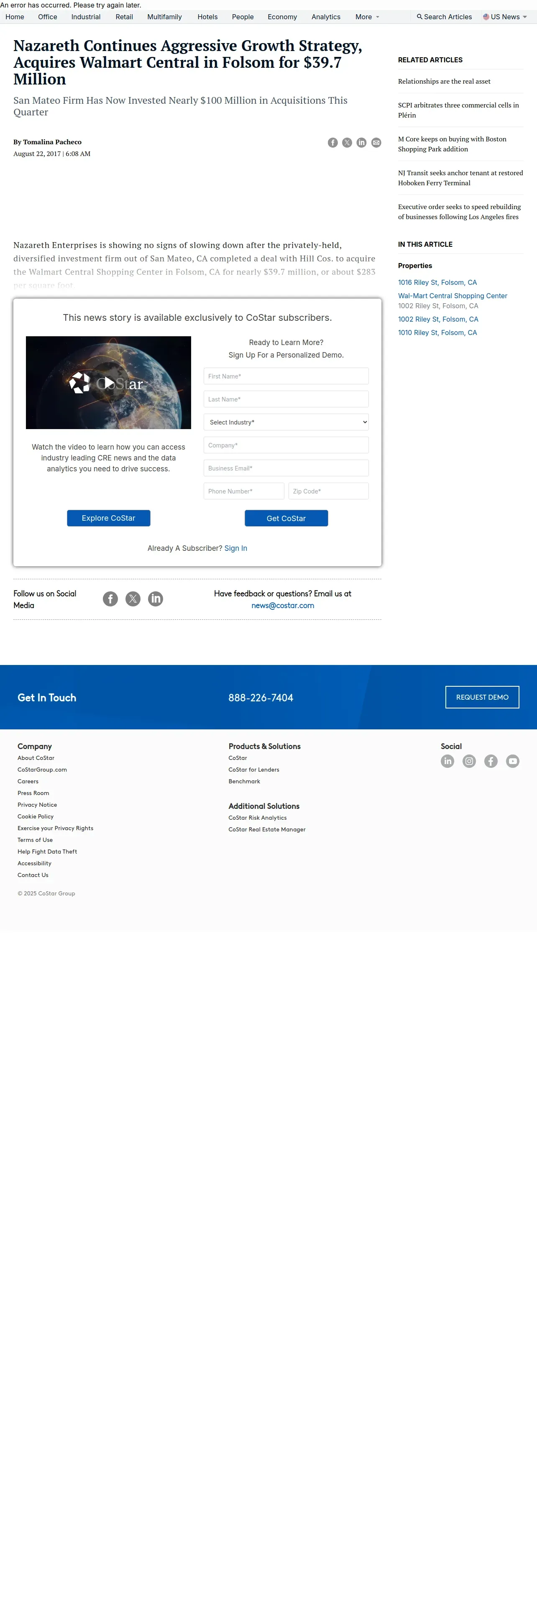537x1611 pixels.
Task: Open Benchmark product link
Action: pyautogui.click(x=244, y=782)
